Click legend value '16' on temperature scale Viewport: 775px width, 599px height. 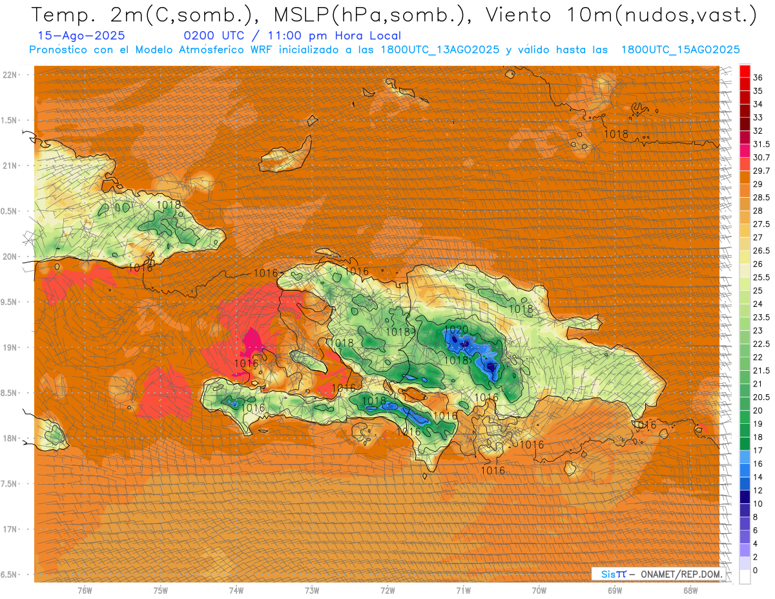[758, 464]
